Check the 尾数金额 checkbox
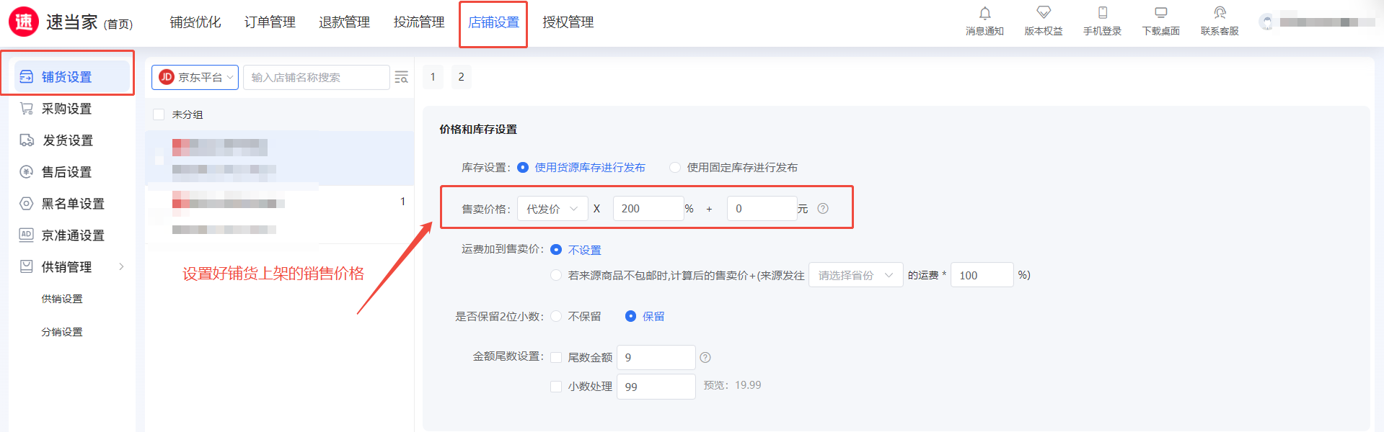1384x432 pixels. coord(556,358)
